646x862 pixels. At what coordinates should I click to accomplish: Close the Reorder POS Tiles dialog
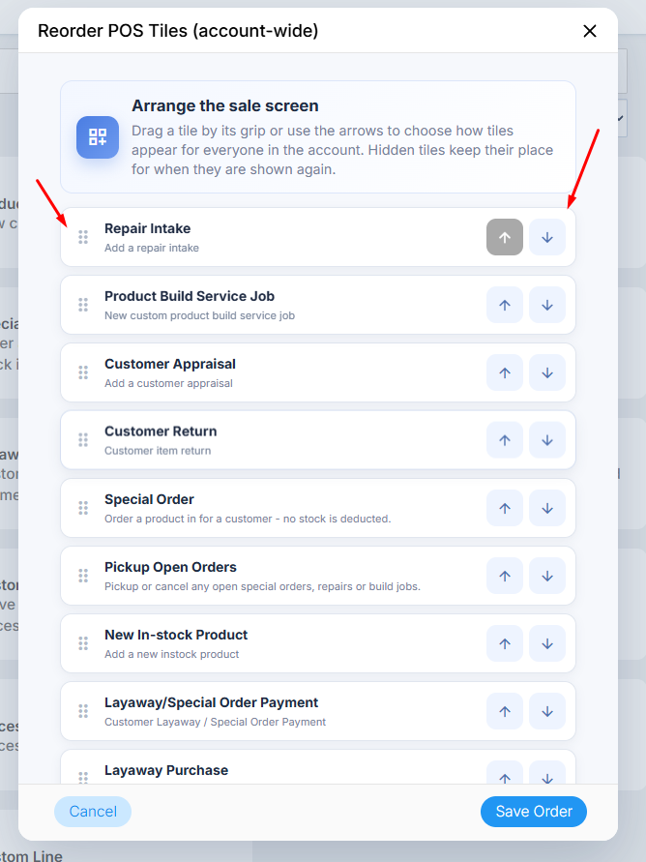pos(589,31)
